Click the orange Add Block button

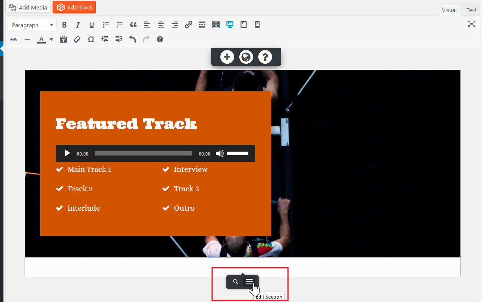pos(74,7)
